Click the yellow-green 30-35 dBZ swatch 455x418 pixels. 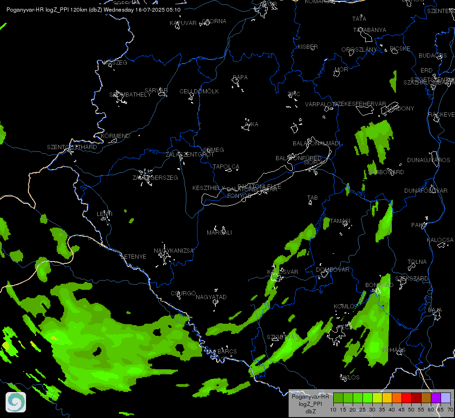point(377,398)
